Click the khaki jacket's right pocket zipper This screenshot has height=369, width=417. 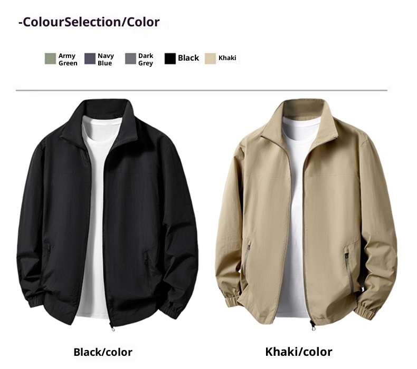pos(349,269)
